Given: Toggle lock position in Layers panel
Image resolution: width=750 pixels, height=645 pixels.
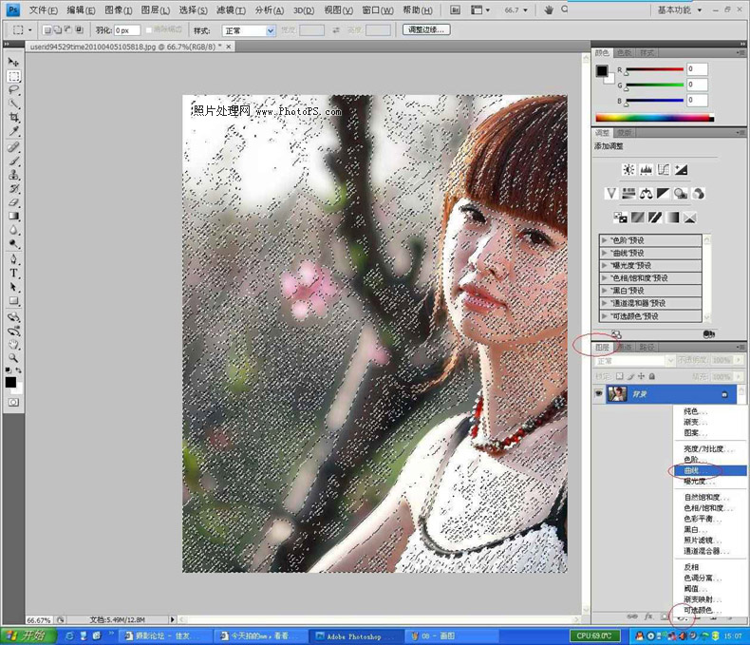Looking at the screenshot, I should click(x=642, y=376).
